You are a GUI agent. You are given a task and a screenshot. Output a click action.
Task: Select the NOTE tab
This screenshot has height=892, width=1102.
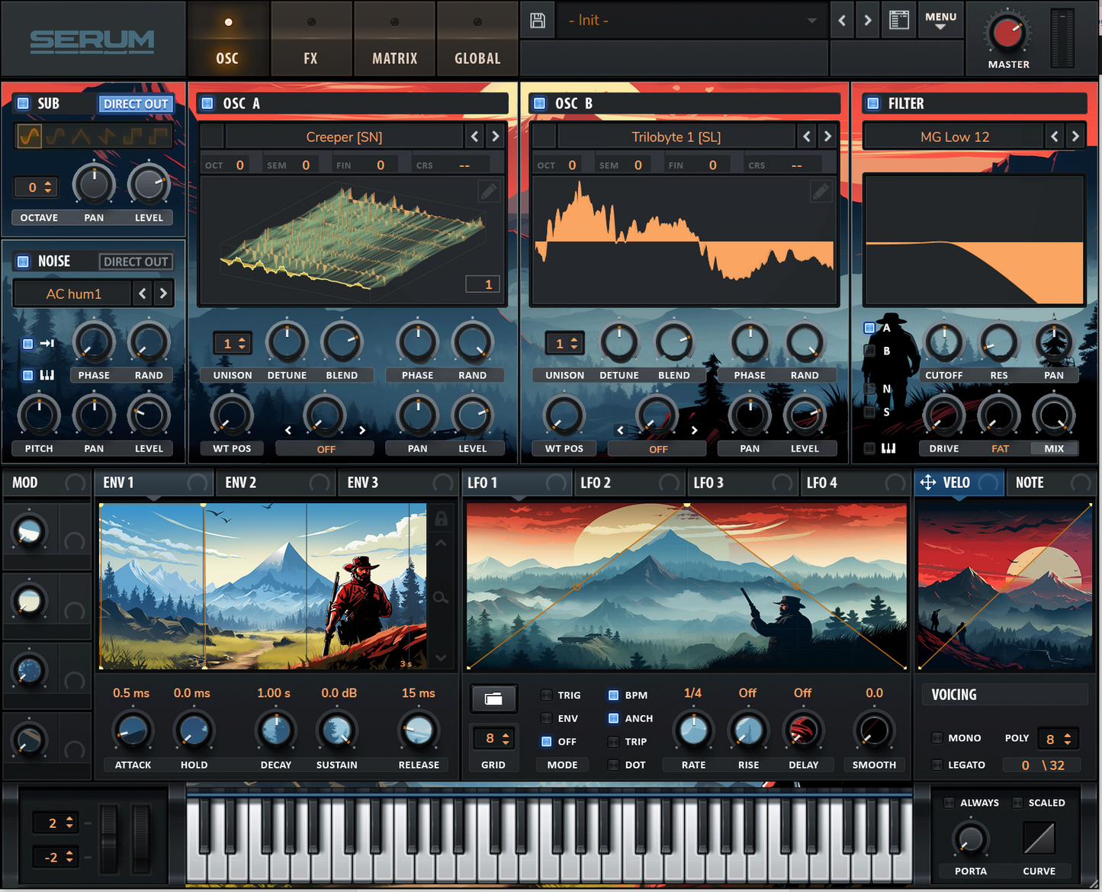click(x=1052, y=483)
